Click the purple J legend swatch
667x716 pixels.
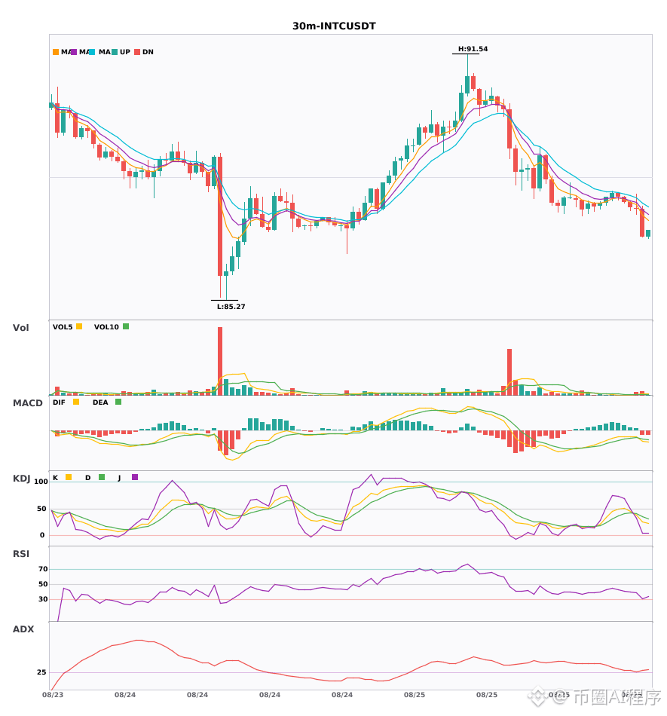coord(135,477)
